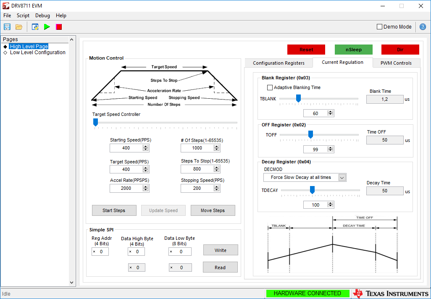Open the File menu
Screen dimensions: 431x299
point(7,16)
